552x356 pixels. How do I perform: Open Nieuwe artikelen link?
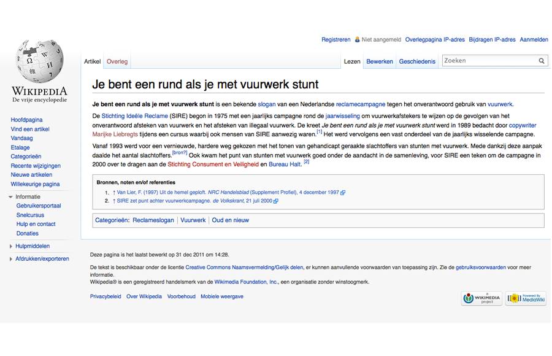(x=31, y=175)
